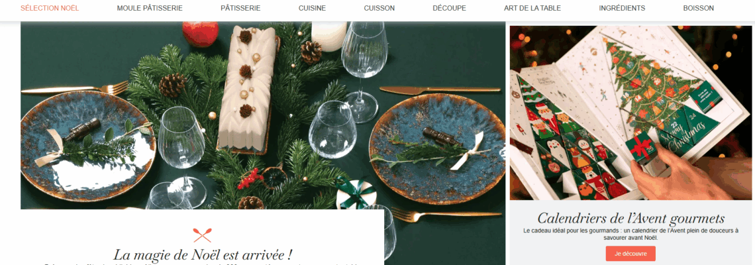Click the advent calendar description text
Viewport: 755px width, 265px height.
point(630,234)
